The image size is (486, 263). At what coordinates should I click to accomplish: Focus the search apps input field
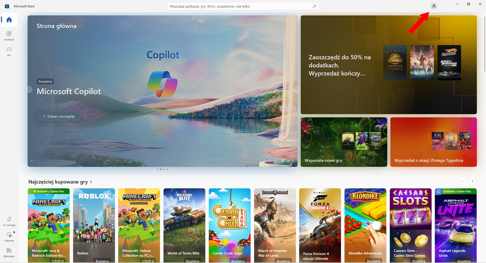tap(243, 6)
